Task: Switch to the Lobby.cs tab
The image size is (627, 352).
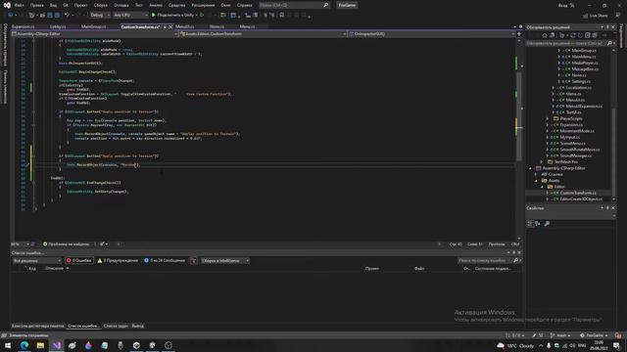Action: [x=58, y=26]
